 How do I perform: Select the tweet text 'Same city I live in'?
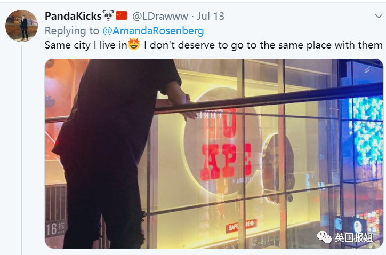tap(86, 45)
